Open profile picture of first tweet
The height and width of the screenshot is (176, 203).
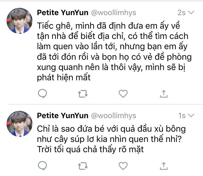(x=19, y=21)
